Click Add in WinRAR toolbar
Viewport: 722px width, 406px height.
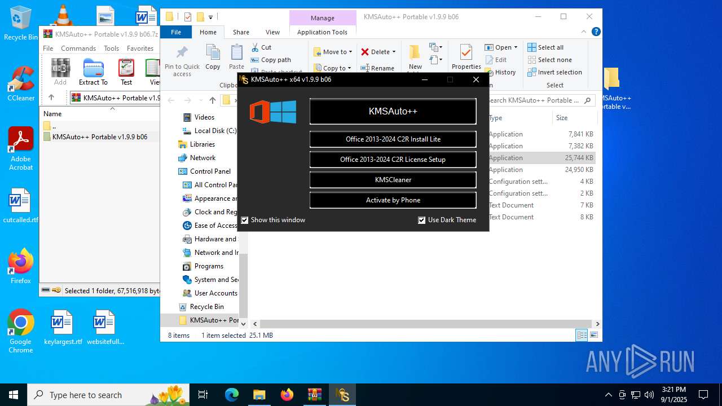(60, 72)
